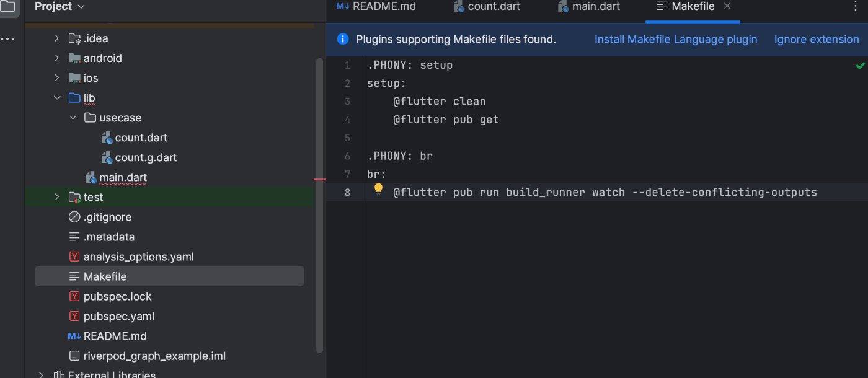The width and height of the screenshot is (868, 378).
Task: Open count.g.dart in project tree
Action: tap(146, 157)
